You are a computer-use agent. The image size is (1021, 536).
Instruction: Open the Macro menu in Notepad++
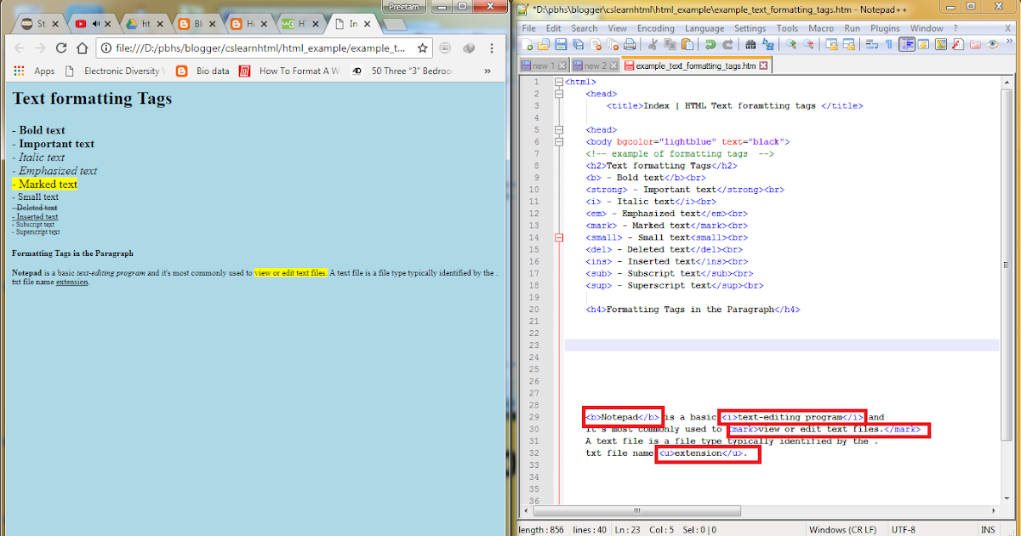tap(821, 28)
